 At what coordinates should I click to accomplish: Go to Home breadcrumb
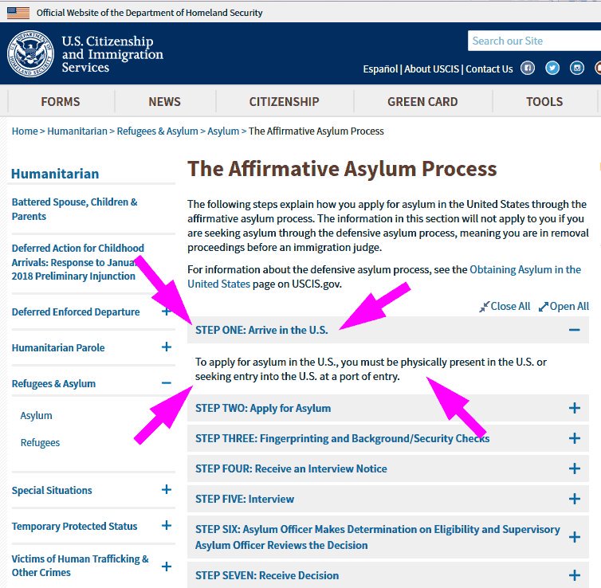[25, 131]
